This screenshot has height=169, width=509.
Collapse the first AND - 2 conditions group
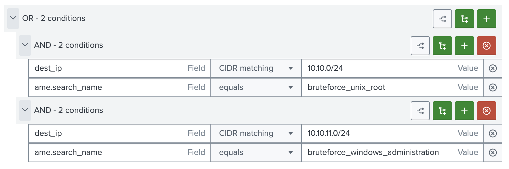point(25,45)
